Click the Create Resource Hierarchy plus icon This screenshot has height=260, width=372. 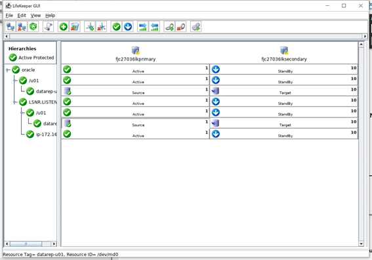64,27
